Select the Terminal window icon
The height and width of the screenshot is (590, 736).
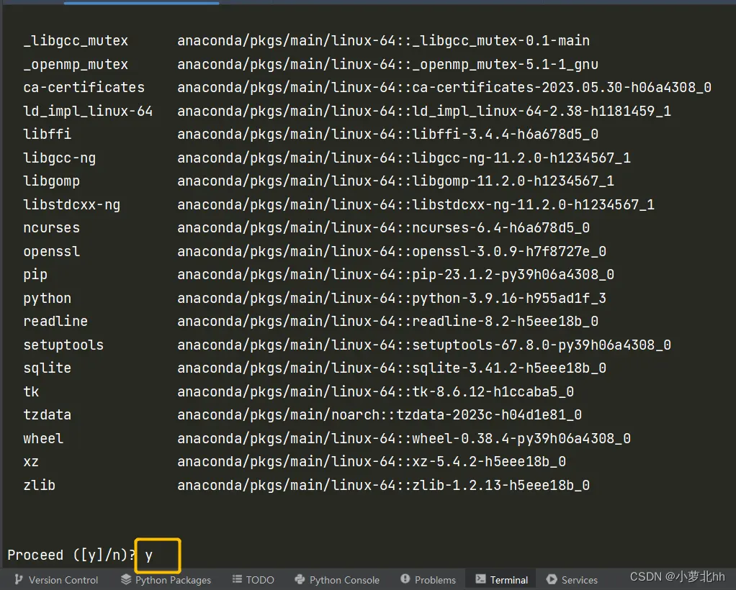(480, 580)
